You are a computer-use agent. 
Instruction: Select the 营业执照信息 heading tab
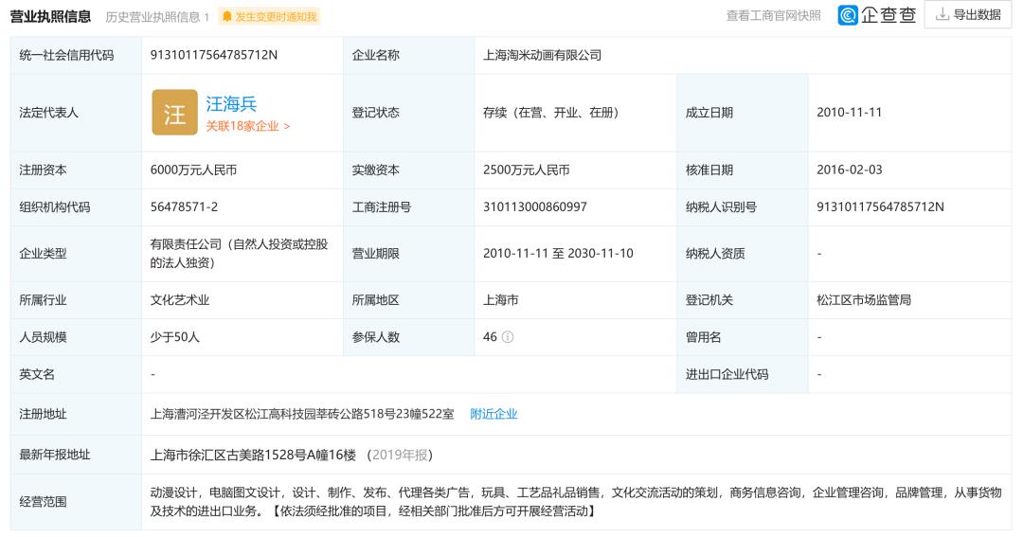click(50, 16)
